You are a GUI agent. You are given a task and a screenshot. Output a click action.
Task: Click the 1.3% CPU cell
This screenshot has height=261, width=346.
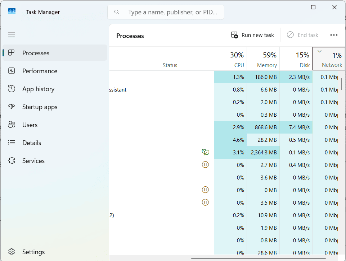[x=230, y=77]
